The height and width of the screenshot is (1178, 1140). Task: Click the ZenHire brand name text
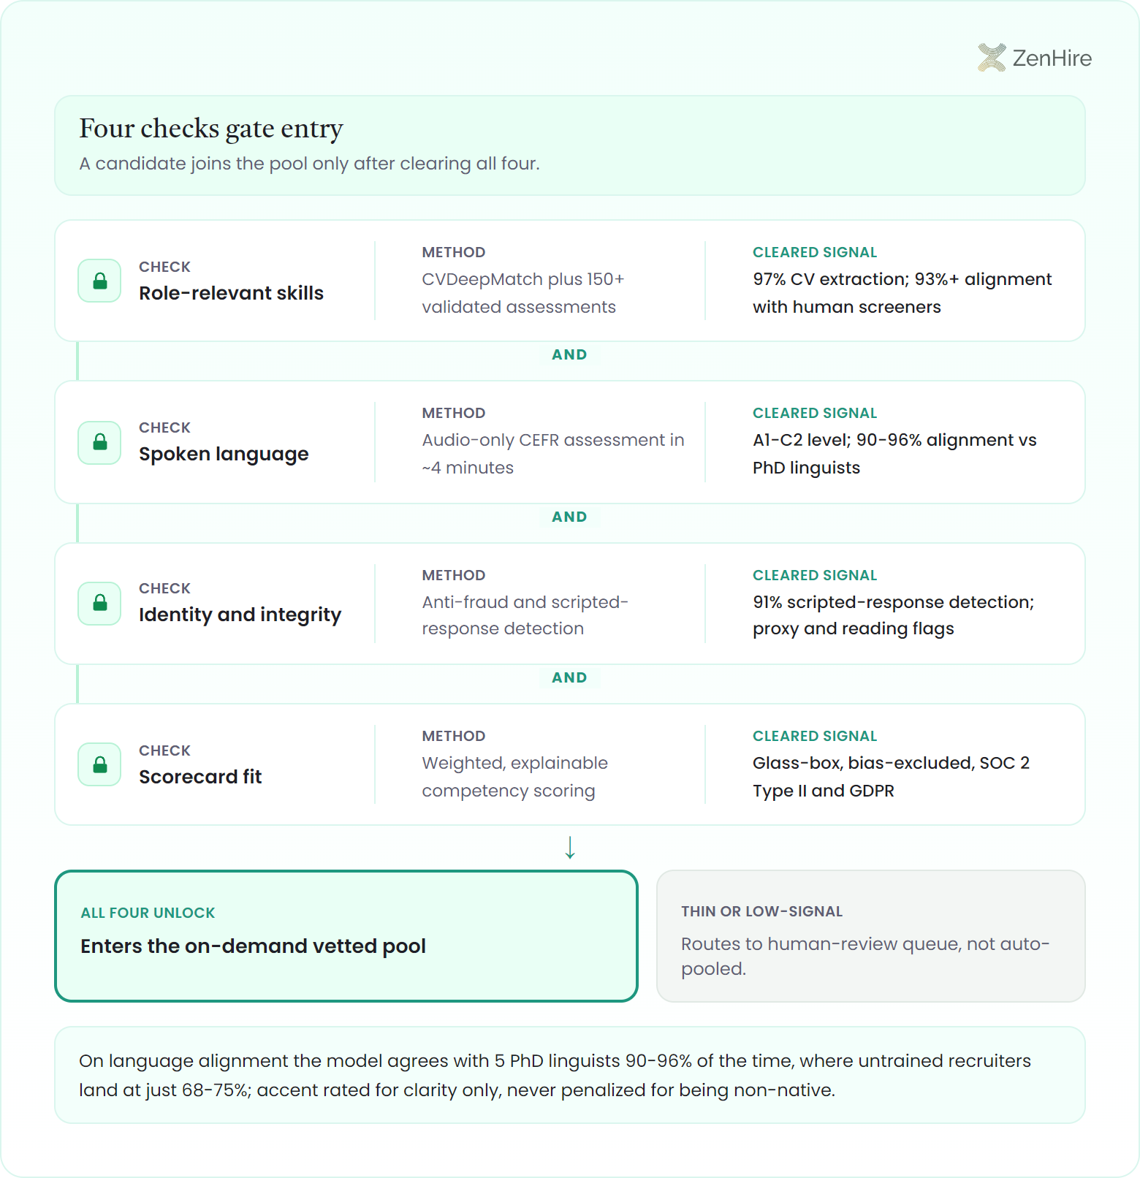(1052, 58)
